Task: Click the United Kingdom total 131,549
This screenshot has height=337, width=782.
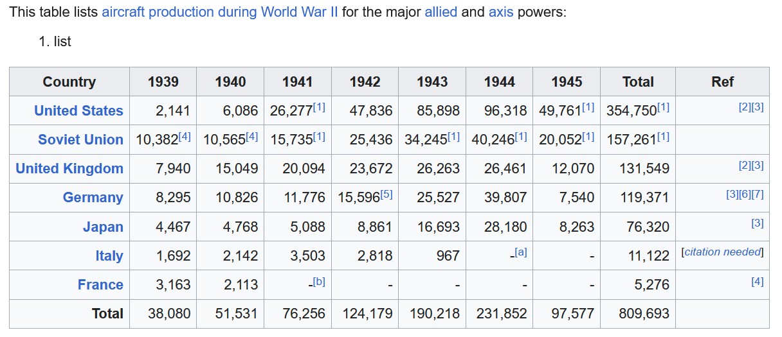Action: (644, 168)
